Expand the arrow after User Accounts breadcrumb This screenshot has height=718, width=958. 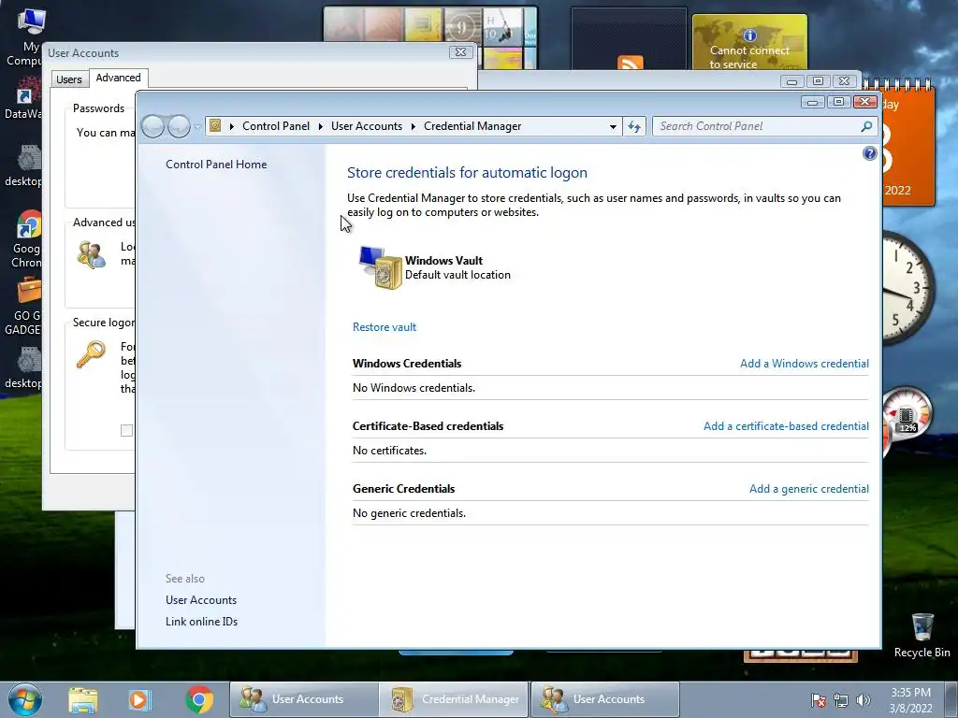pos(413,126)
